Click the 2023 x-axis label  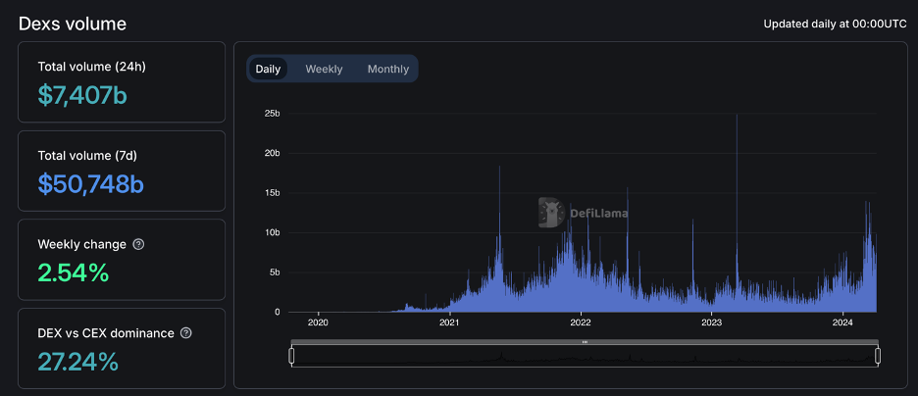(x=712, y=322)
